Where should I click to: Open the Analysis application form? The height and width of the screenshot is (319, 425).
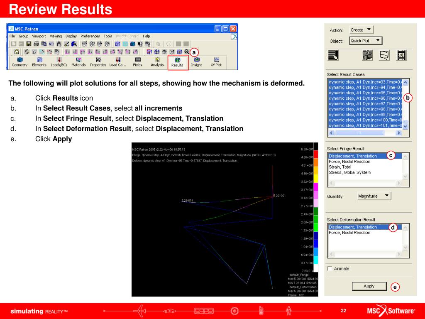click(x=157, y=62)
